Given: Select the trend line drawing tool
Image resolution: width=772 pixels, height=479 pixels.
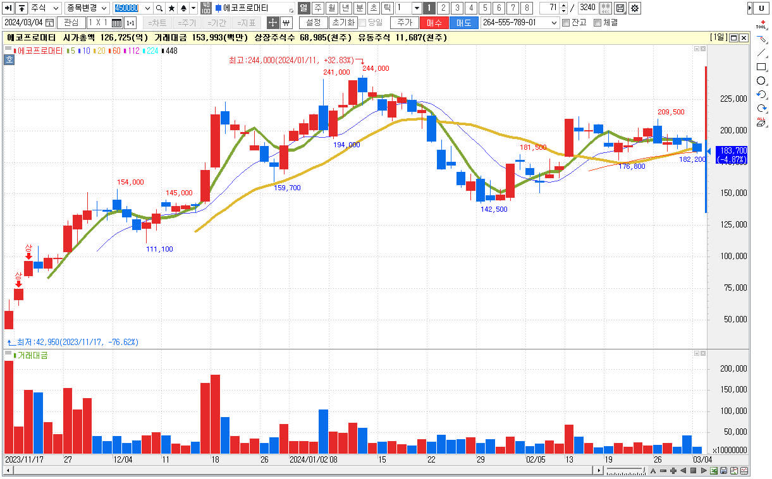Looking at the screenshot, I should (x=761, y=53).
